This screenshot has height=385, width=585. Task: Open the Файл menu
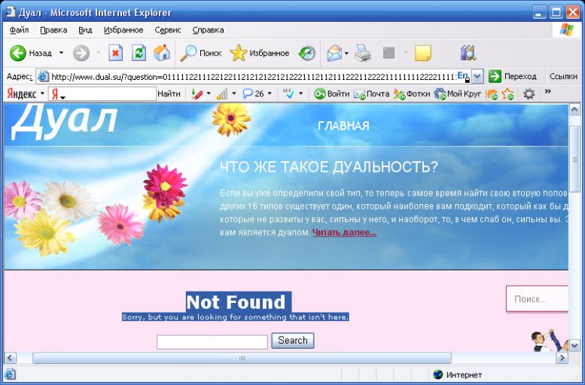[x=19, y=30]
